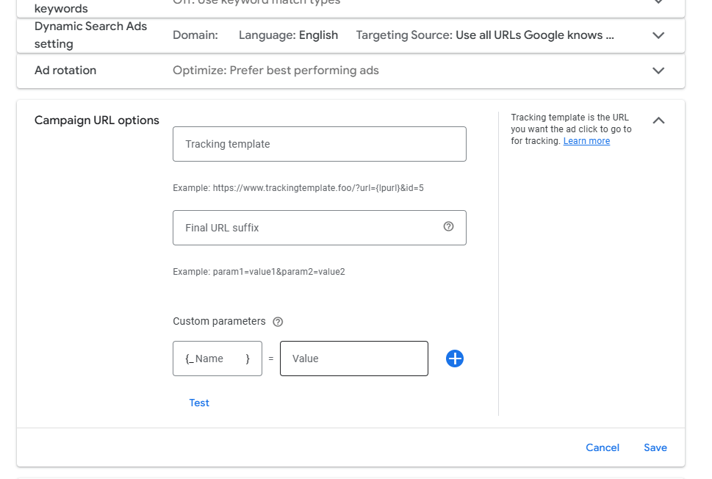Cancel the campaign URL changes

(x=603, y=447)
